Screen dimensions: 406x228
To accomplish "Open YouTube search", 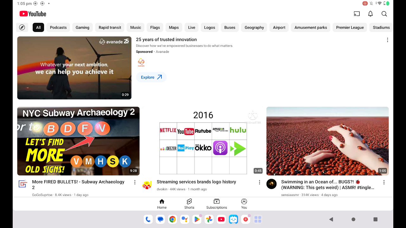I will (384, 14).
